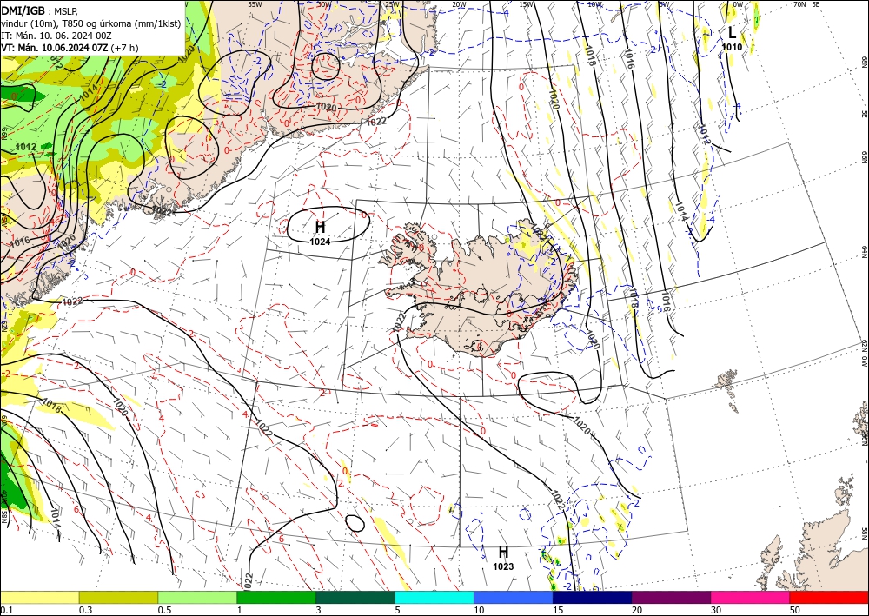Click the H symbol above 1023
869x616 pixels.
click(503, 552)
